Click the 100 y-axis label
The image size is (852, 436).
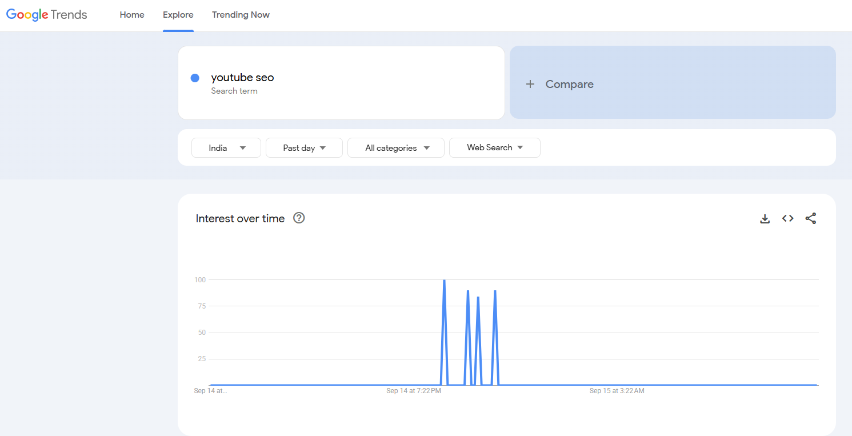[200, 280]
